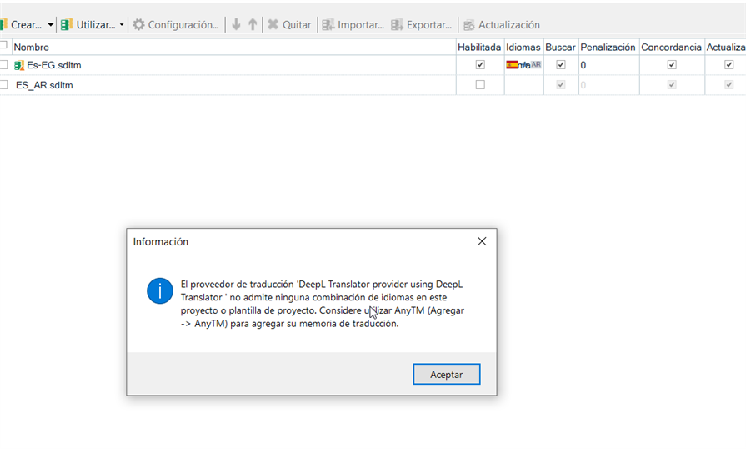Click the Spanish flag language icon
The height and width of the screenshot is (449, 746).
[x=512, y=65]
